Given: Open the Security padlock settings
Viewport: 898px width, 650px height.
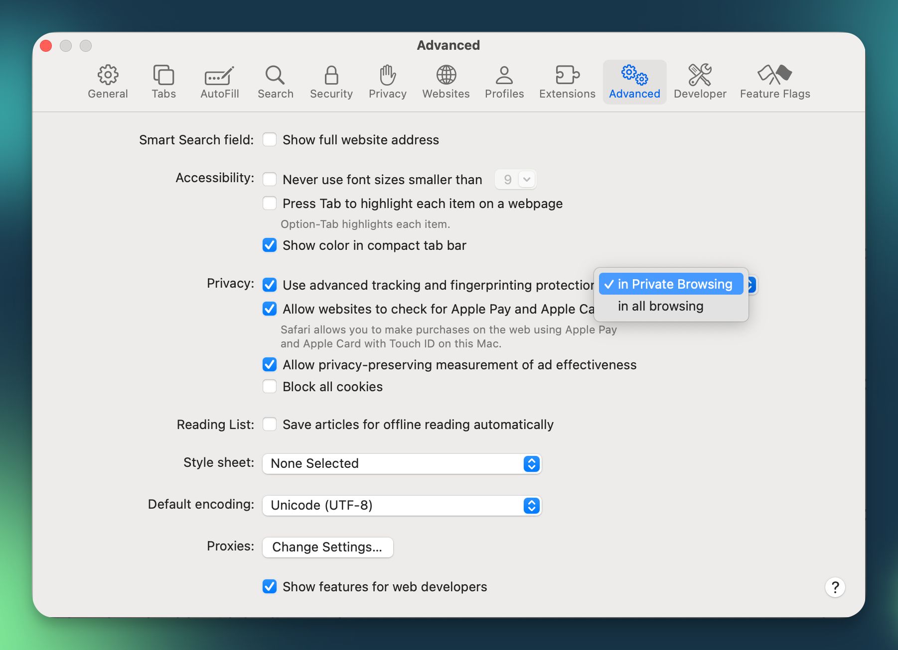Looking at the screenshot, I should point(331,82).
